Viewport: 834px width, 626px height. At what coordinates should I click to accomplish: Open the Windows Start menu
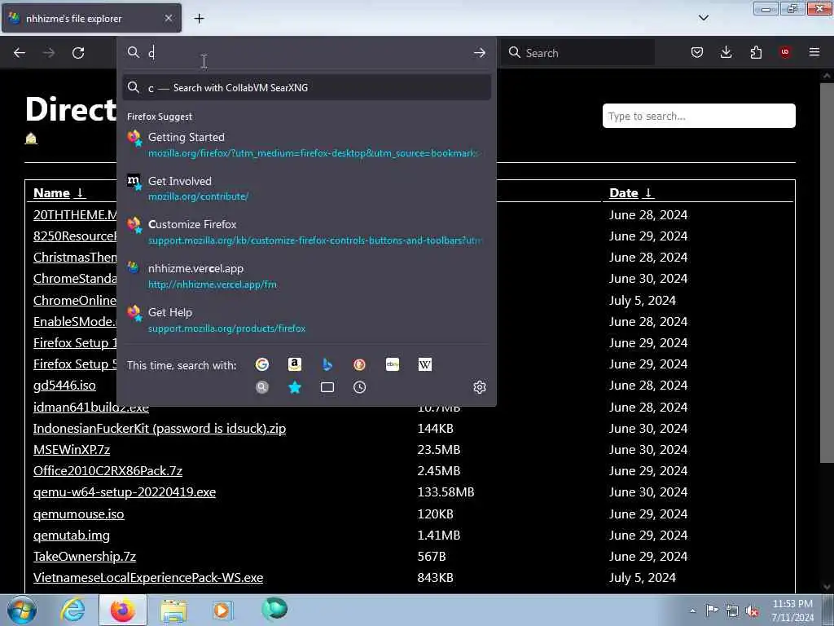pos(22,610)
